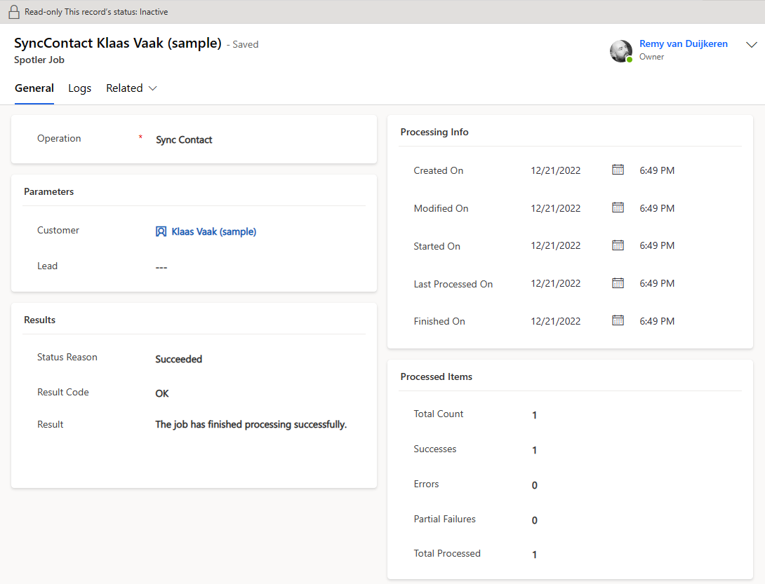Image resolution: width=765 pixels, height=584 pixels.
Task: Click the lock icon in read-only banner
Action: pyautogui.click(x=13, y=12)
